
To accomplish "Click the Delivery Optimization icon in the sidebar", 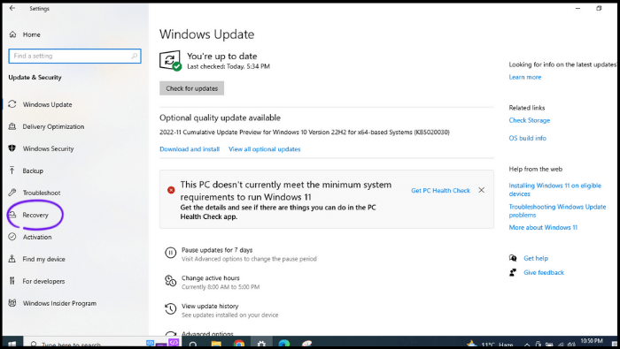I will point(12,126).
